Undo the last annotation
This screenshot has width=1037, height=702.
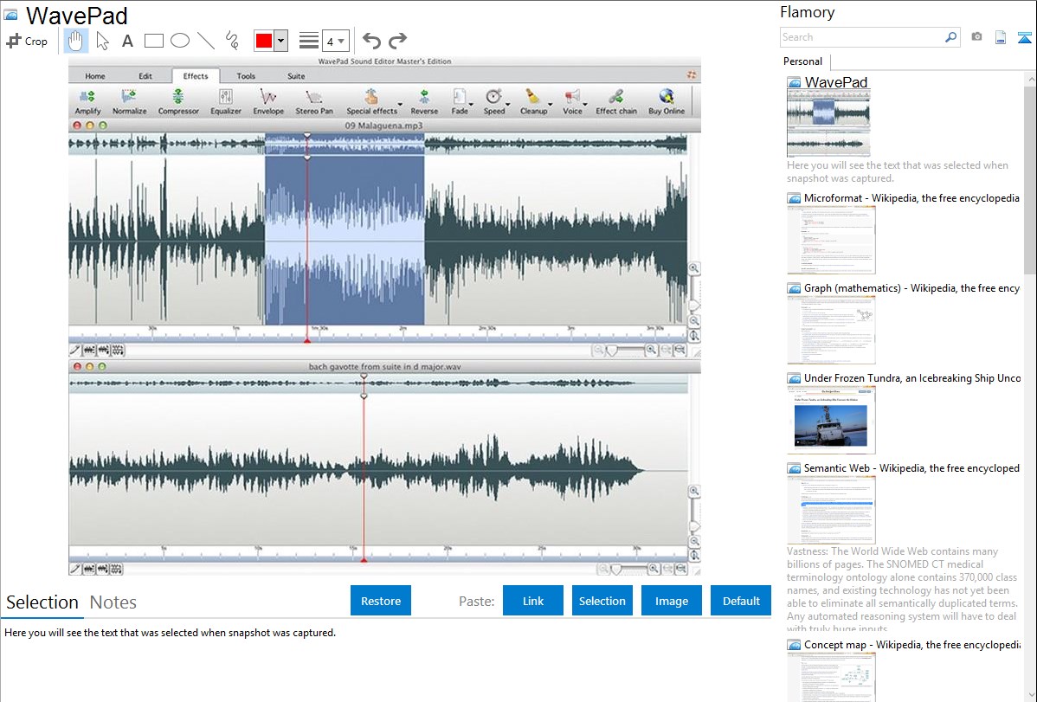tap(371, 41)
